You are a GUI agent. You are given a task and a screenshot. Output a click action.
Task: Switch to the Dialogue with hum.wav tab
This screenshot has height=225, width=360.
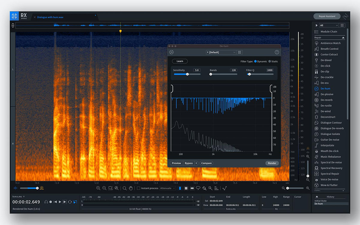[50, 17]
